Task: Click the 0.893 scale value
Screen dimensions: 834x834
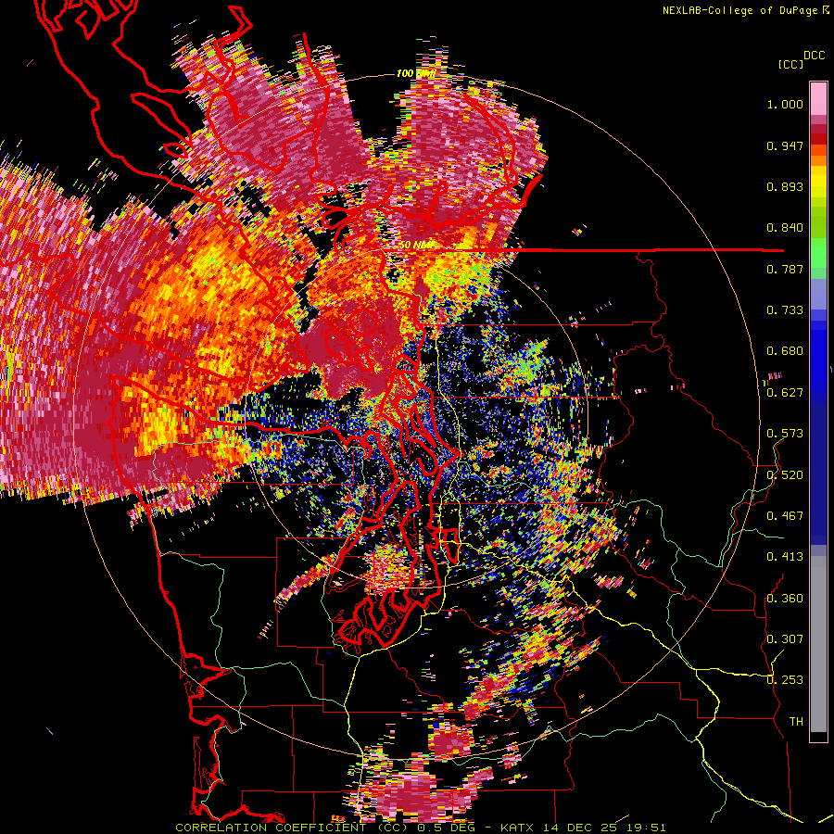Action: [x=785, y=186]
